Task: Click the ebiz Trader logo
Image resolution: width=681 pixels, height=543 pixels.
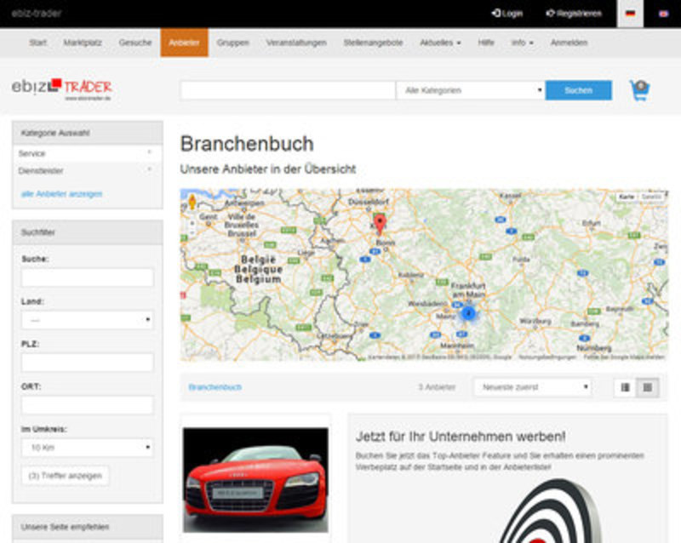Action: coord(61,89)
